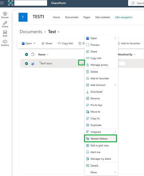Screen dimensions: 144x176
Task: Select Version history in the context menu
Action: (100, 139)
